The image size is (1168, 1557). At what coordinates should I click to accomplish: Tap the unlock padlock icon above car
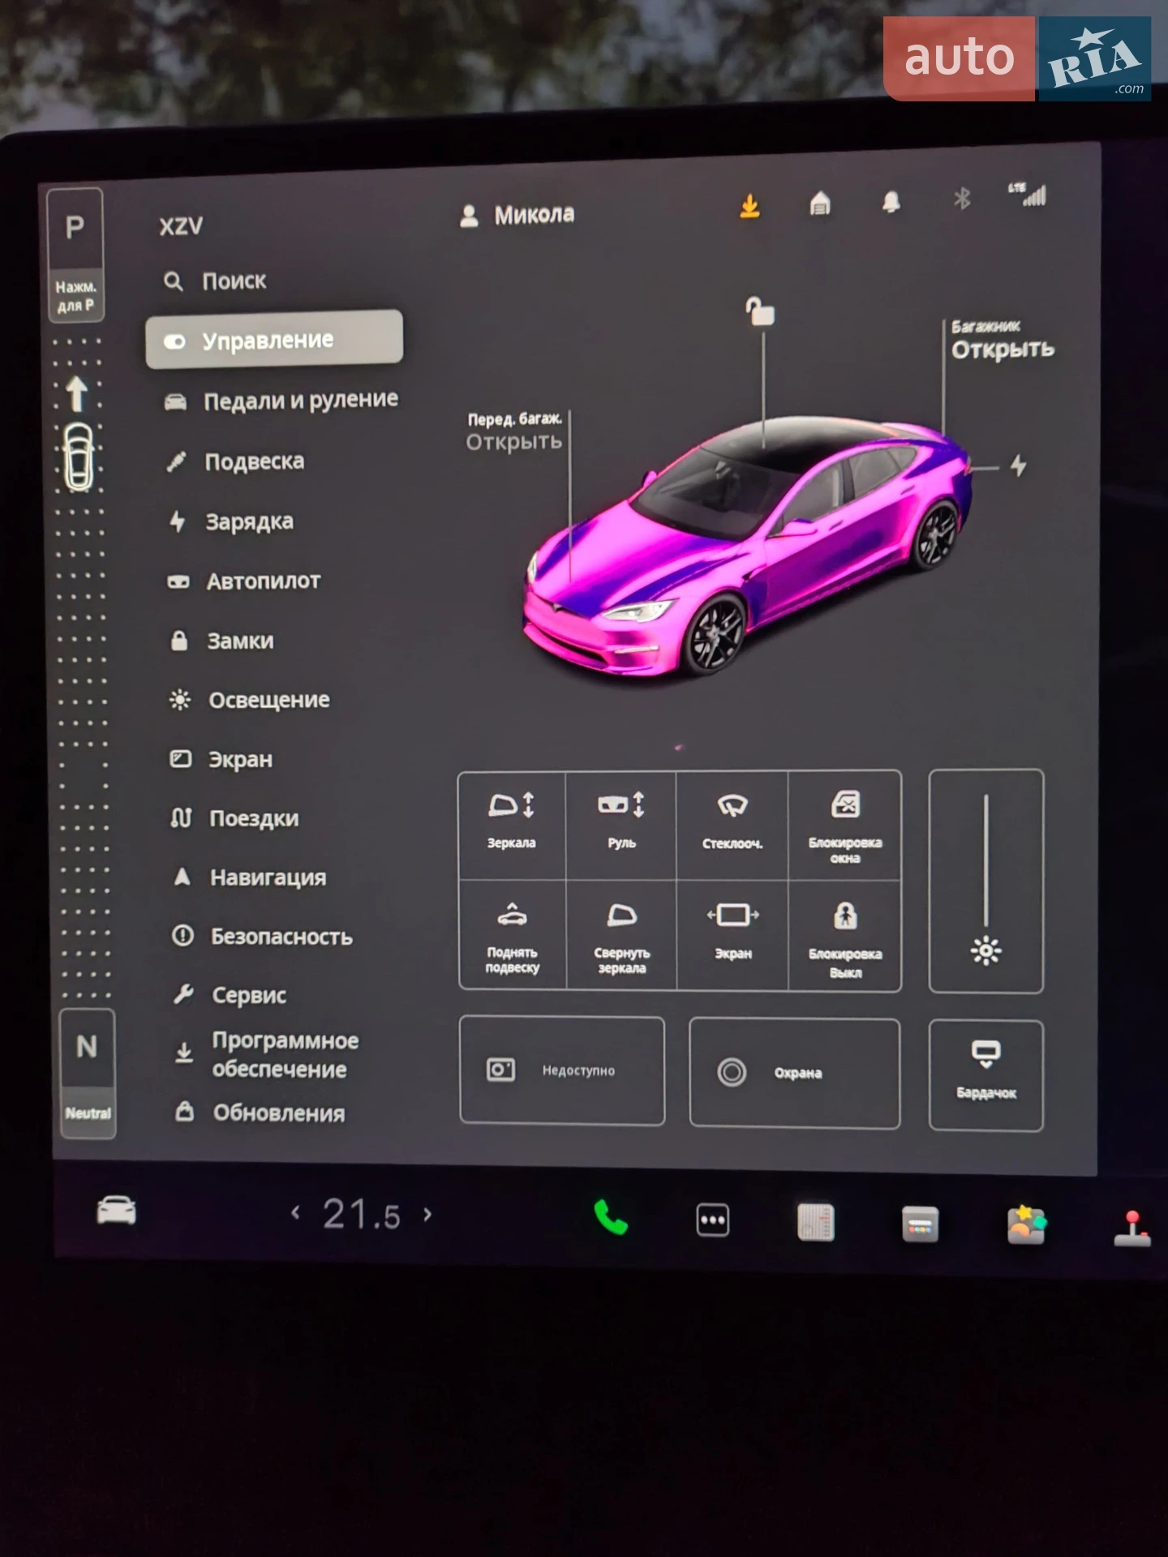(761, 311)
